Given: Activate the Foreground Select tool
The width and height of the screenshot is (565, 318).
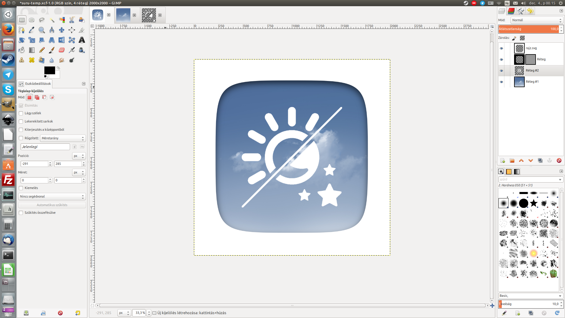Looking at the screenshot, I should pyautogui.click(x=82, y=20).
